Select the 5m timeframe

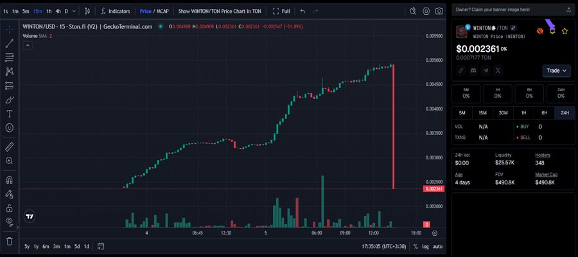click(26, 11)
